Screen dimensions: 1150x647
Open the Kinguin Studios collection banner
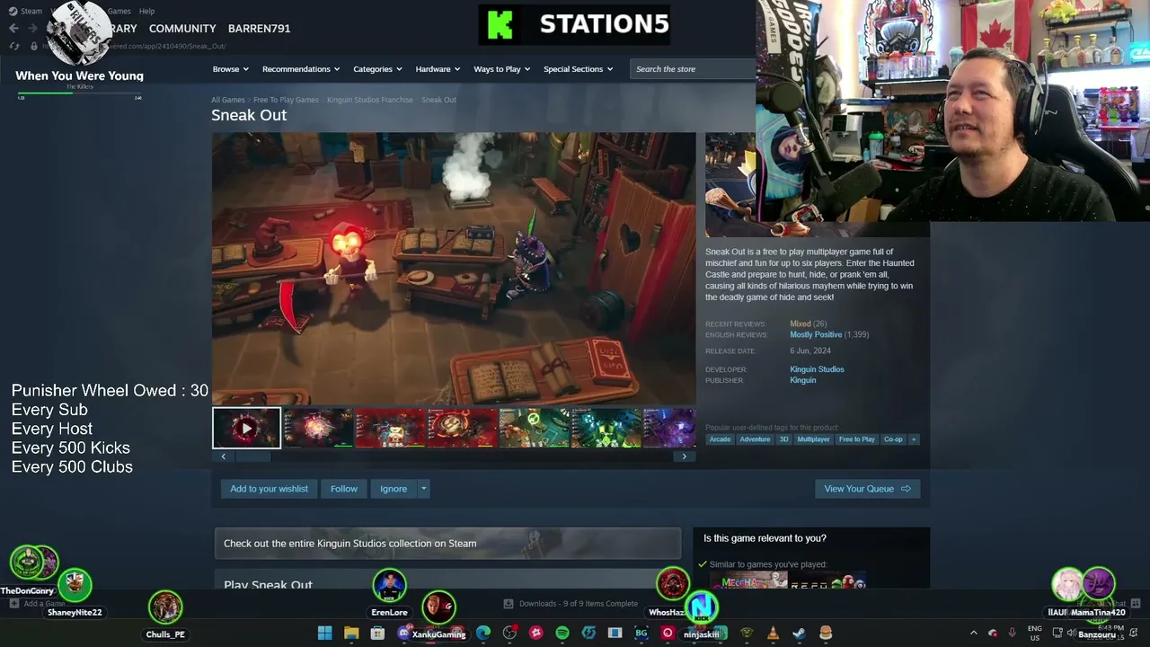pyautogui.click(x=447, y=544)
